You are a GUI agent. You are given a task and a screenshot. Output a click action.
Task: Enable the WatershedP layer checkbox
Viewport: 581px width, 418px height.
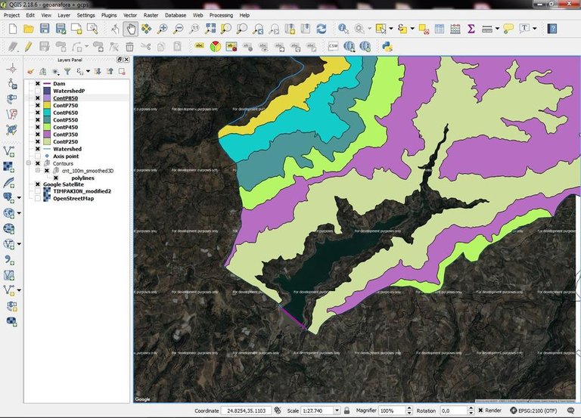[x=37, y=91]
